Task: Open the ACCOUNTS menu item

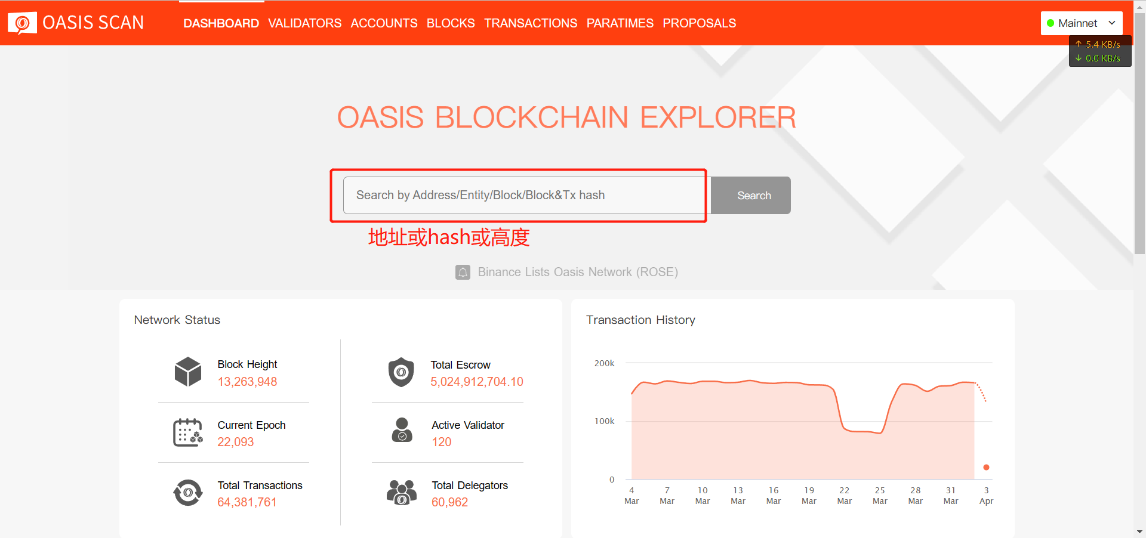Action: coord(384,23)
